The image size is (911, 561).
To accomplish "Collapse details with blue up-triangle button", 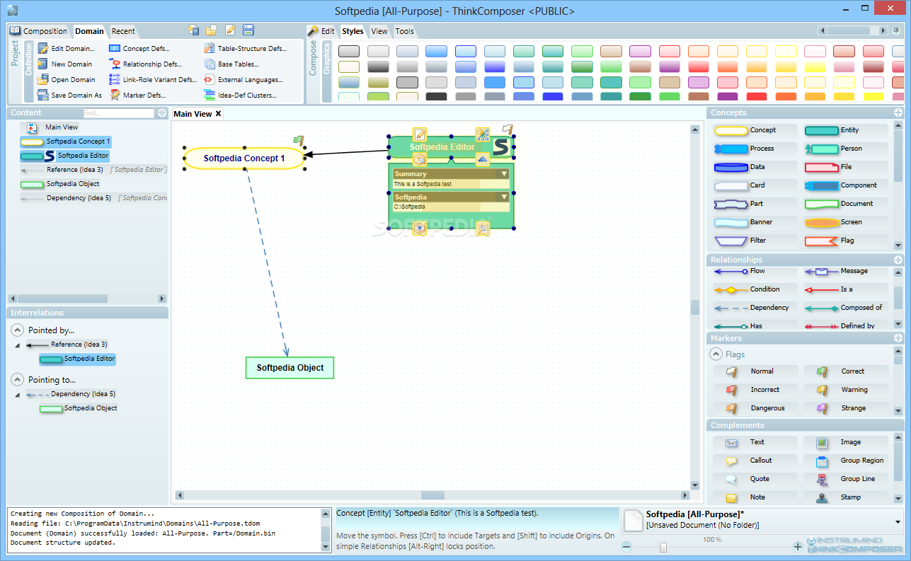I will (x=483, y=159).
